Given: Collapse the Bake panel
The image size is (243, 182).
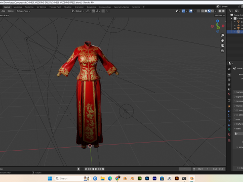Looking at the screenshot, I should coord(238,128).
